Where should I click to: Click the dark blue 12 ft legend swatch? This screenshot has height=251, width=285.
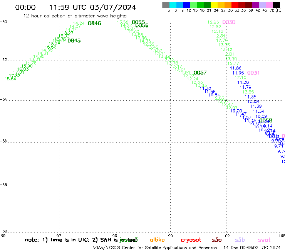tap(186, 5)
